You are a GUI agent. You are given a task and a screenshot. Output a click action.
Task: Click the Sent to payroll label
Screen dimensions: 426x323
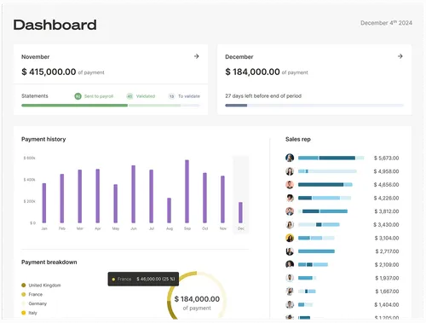[99, 96]
